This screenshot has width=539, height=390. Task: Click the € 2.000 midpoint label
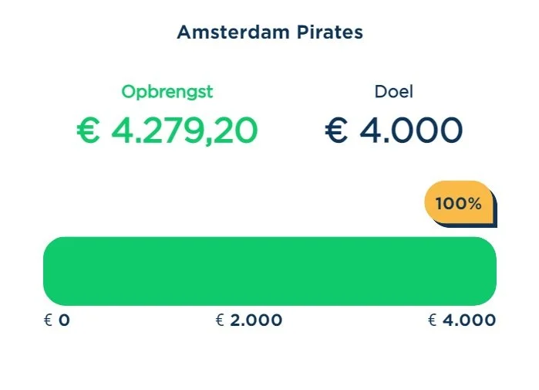click(249, 320)
